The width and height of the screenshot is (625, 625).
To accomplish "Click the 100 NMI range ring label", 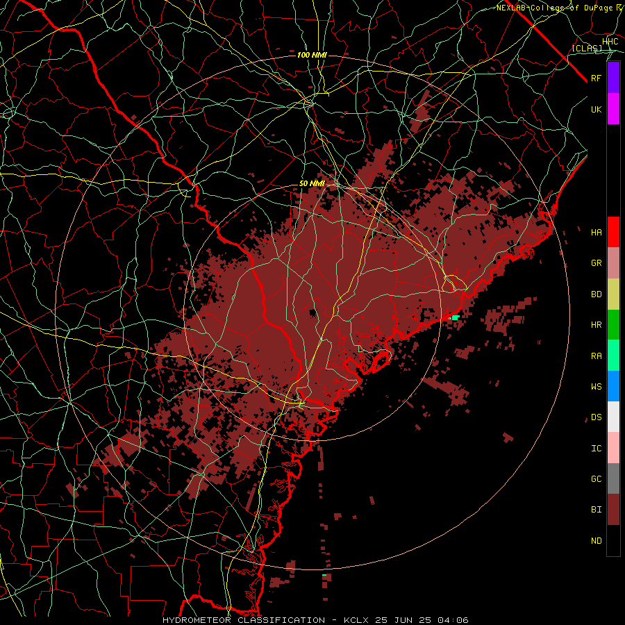I will [312, 55].
